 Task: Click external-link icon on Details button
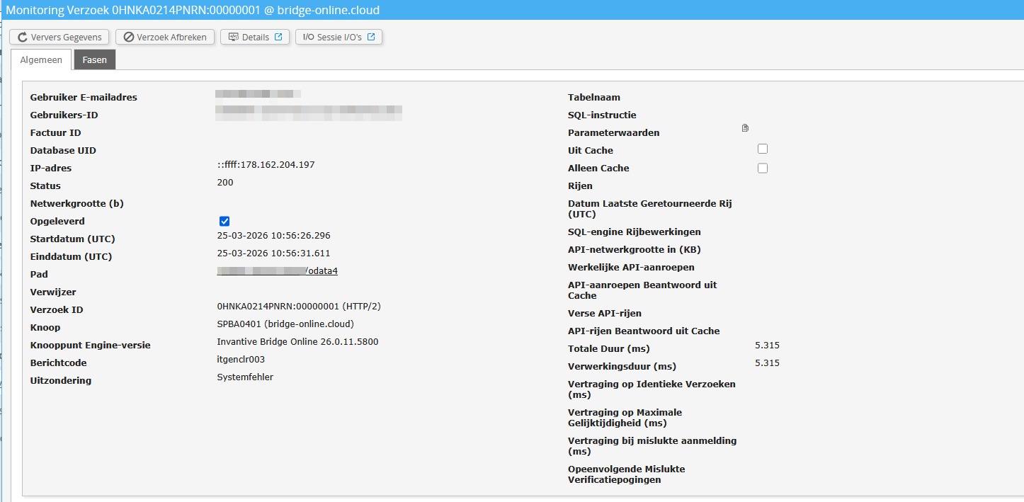(278, 37)
